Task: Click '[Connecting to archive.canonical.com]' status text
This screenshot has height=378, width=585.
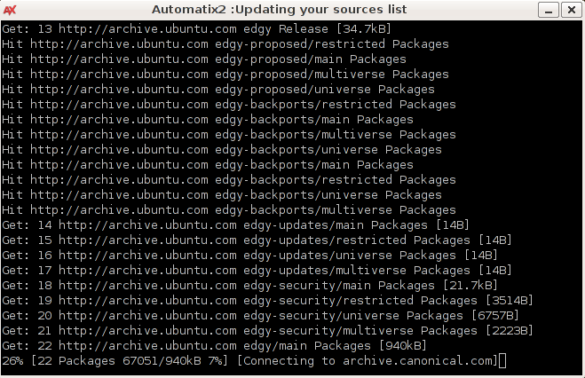Action: point(367,360)
